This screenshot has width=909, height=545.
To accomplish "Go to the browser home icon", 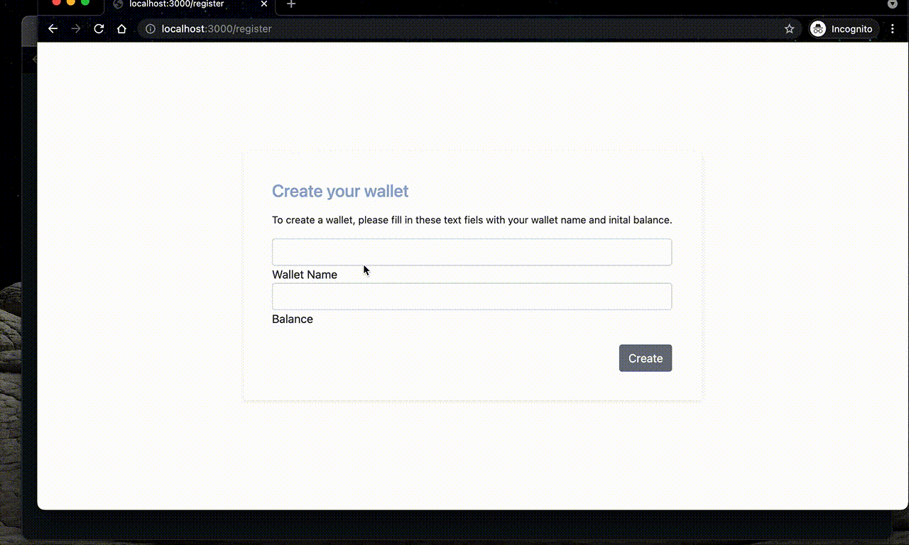I will tap(121, 29).
